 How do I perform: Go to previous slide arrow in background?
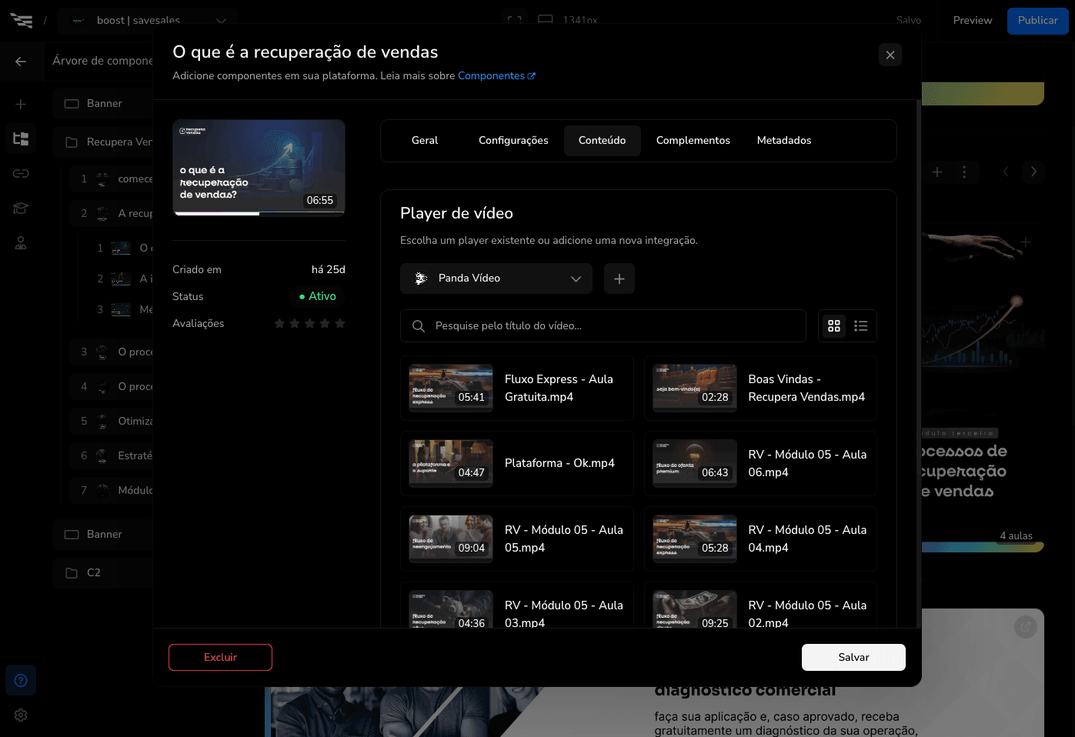tap(1006, 172)
